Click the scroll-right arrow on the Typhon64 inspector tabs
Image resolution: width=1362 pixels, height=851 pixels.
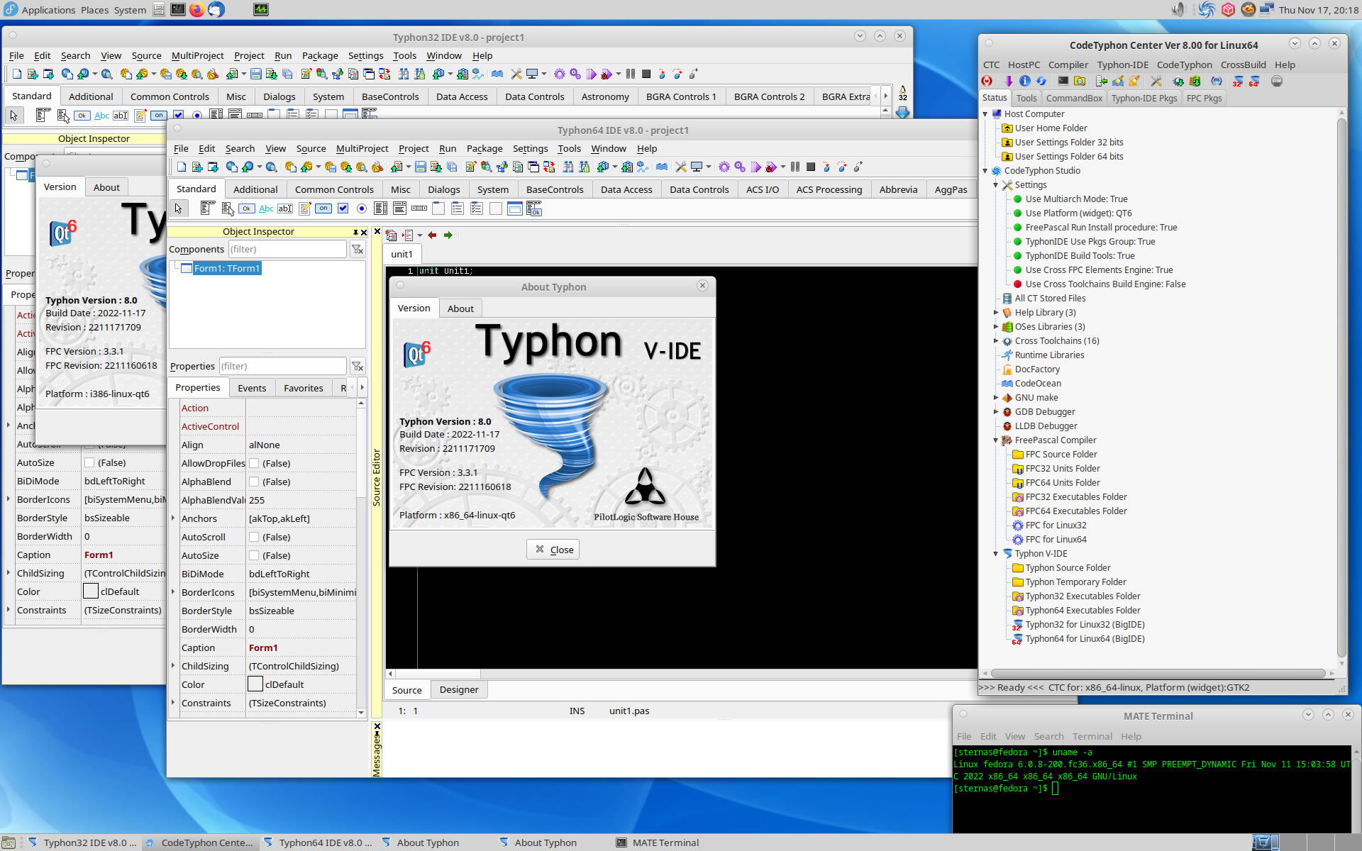pyautogui.click(x=362, y=387)
